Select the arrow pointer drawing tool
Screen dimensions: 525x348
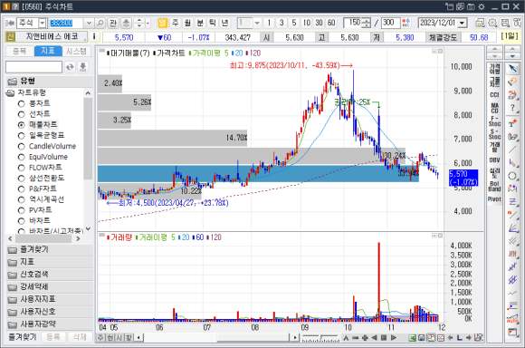click(x=512, y=69)
